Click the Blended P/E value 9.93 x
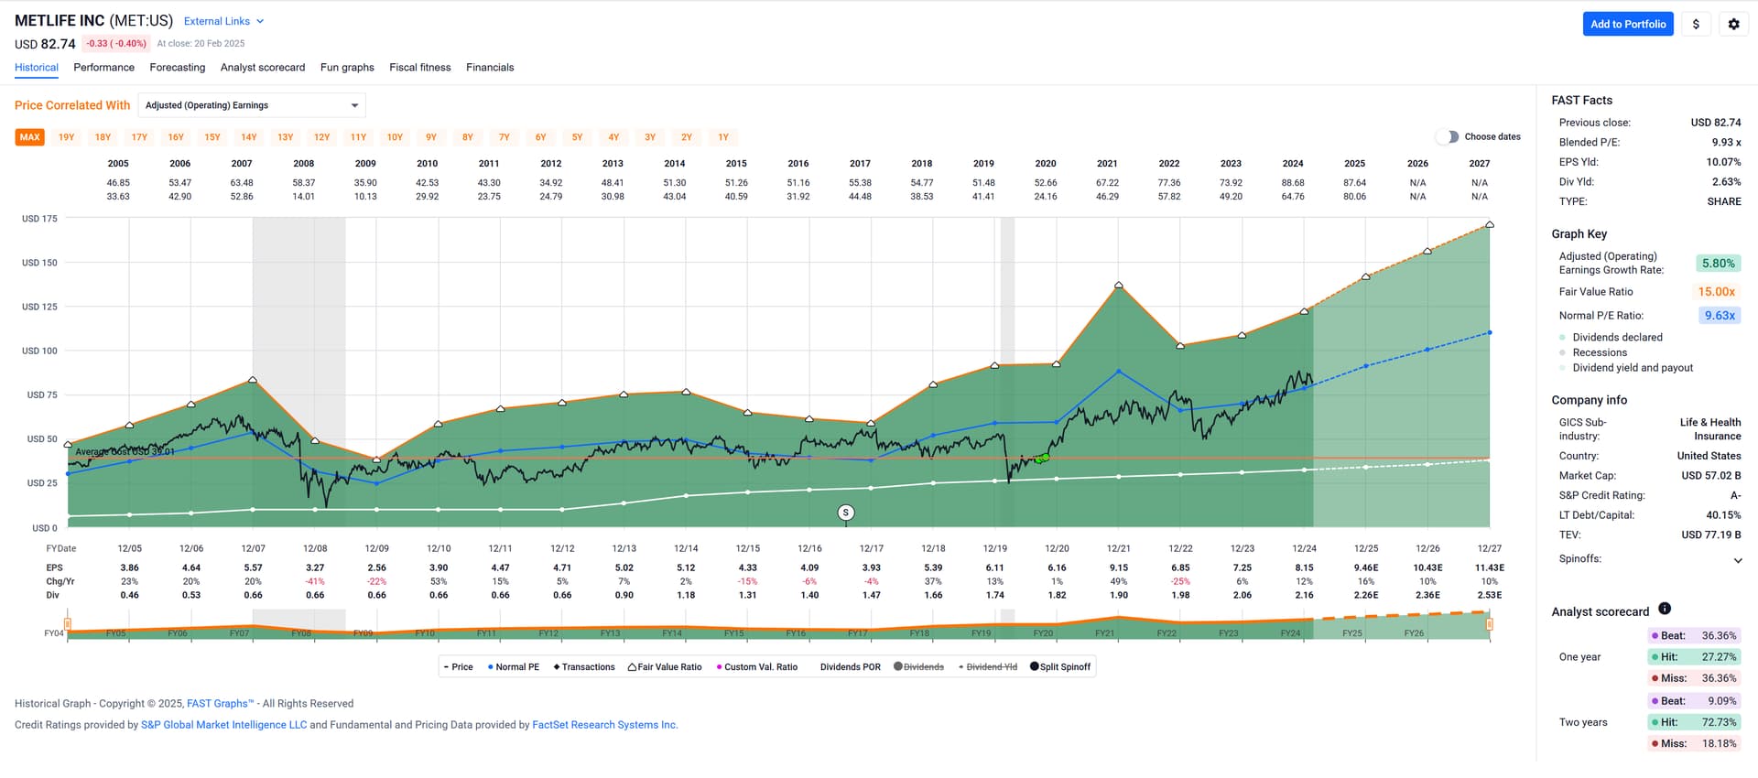The width and height of the screenshot is (1758, 778). 1726,143
